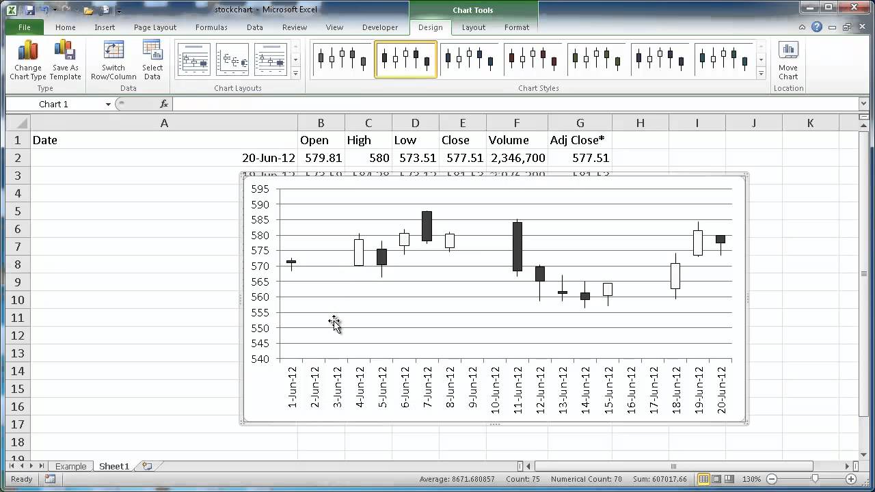The width and height of the screenshot is (875, 492).
Task: Apply the teal candlestick chart style
Action: (724, 59)
